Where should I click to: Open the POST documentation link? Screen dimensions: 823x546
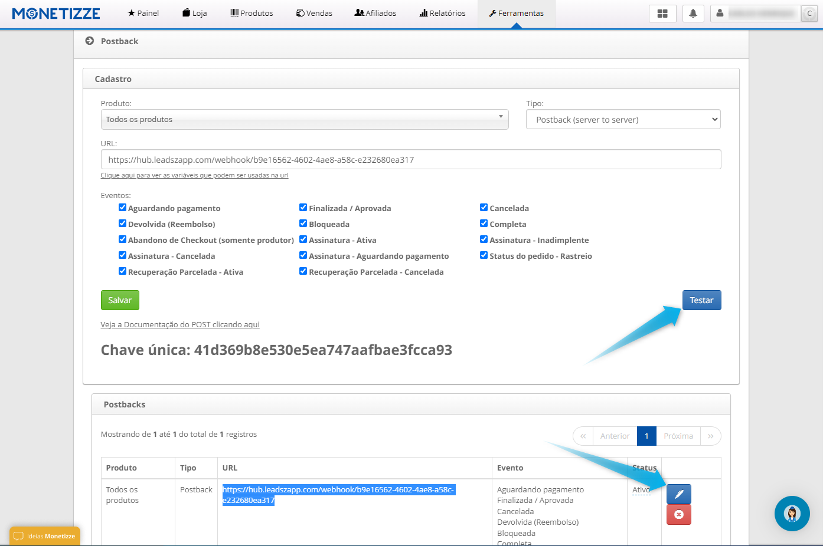pos(180,325)
